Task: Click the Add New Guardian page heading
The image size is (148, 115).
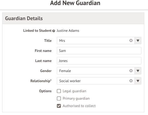Action: (x=75, y=3)
